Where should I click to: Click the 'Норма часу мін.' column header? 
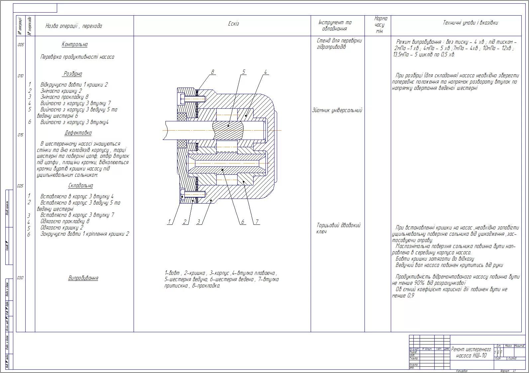click(x=380, y=25)
